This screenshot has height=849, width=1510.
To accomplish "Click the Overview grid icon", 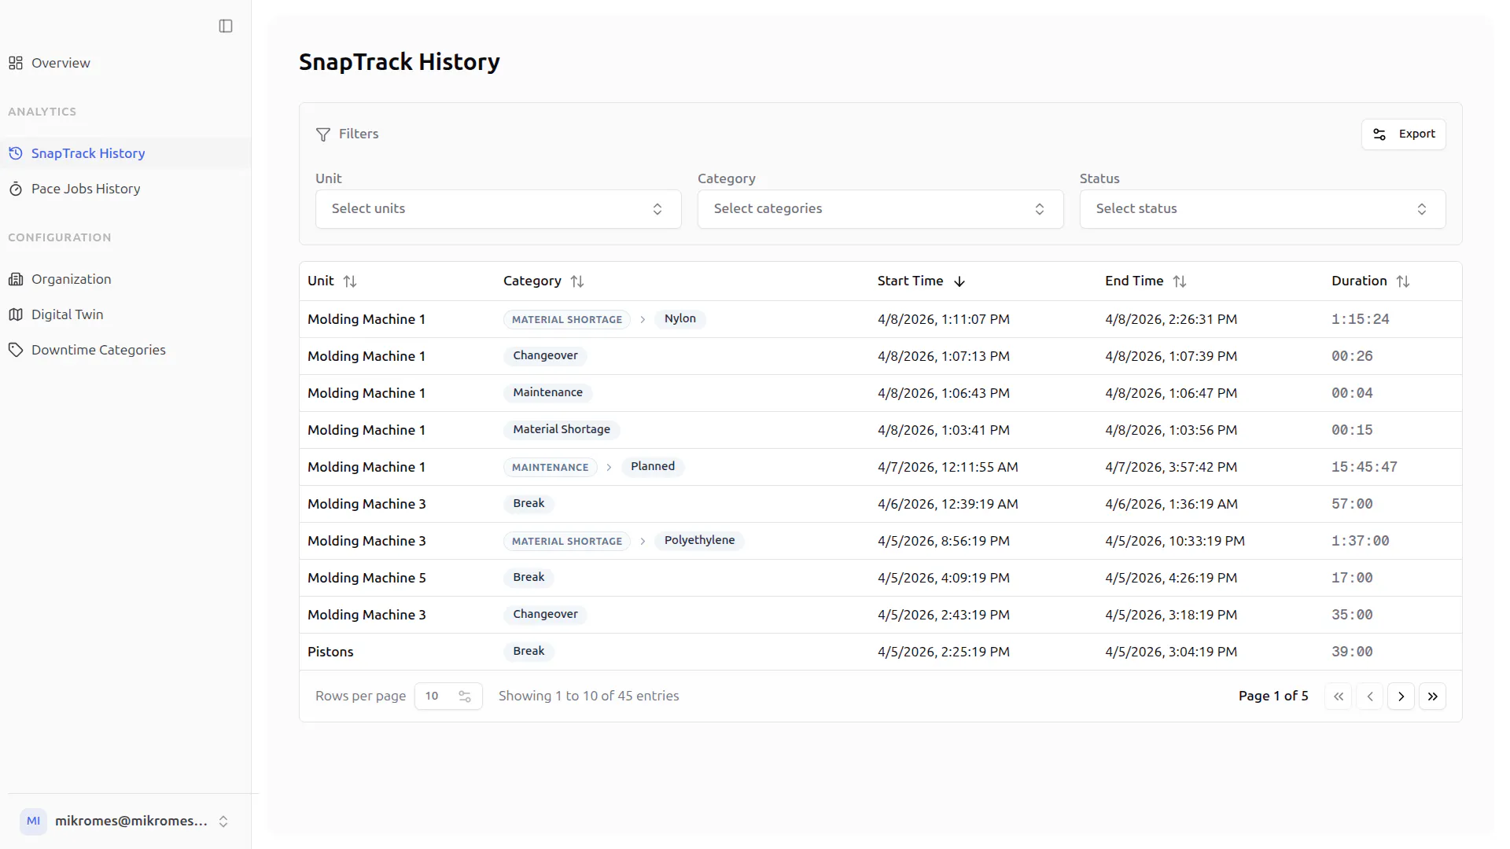I will pos(16,63).
